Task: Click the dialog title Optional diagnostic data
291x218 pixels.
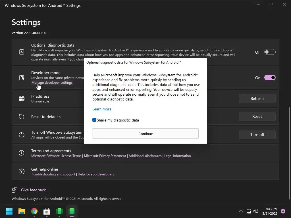Action: 134,62
